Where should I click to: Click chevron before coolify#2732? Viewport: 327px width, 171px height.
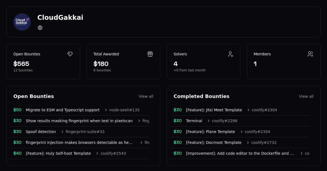248,142
